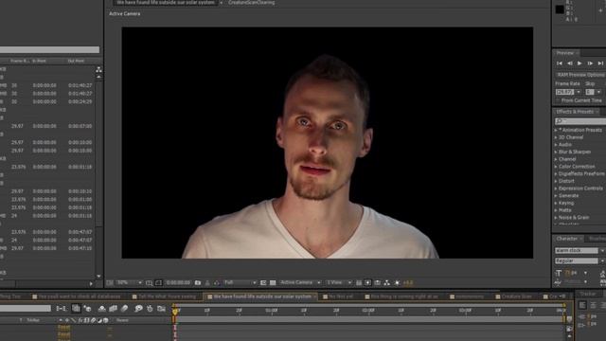Viewport: 606px width, 341px height.
Task: Click the Play button in Preview panel
Action: coord(579,63)
